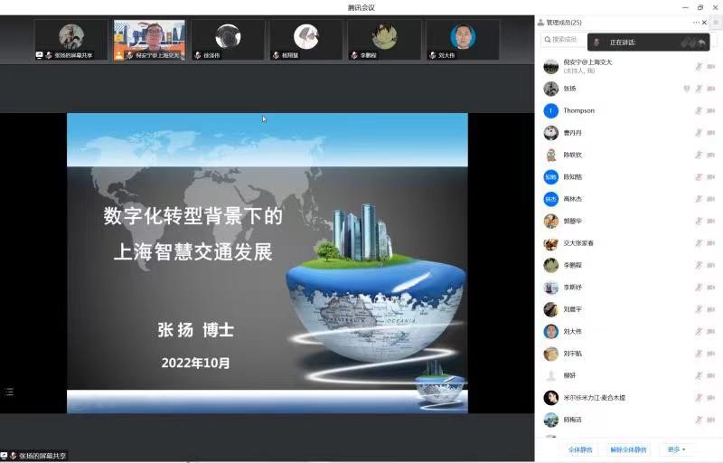Viewport: 723px width, 463px height.
Task: Click the list icon at slide's lower left
Action: click(9, 392)
